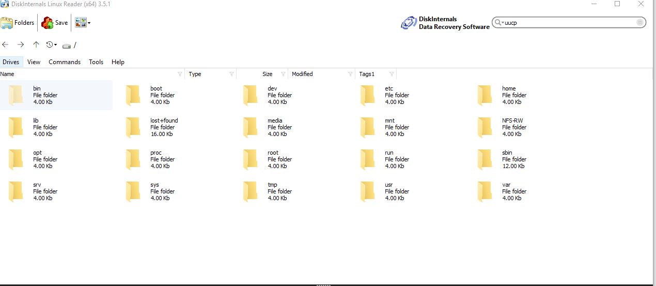Select the lib folder icon
Viewport: 656px width, 286px height.
pos(15,127)
